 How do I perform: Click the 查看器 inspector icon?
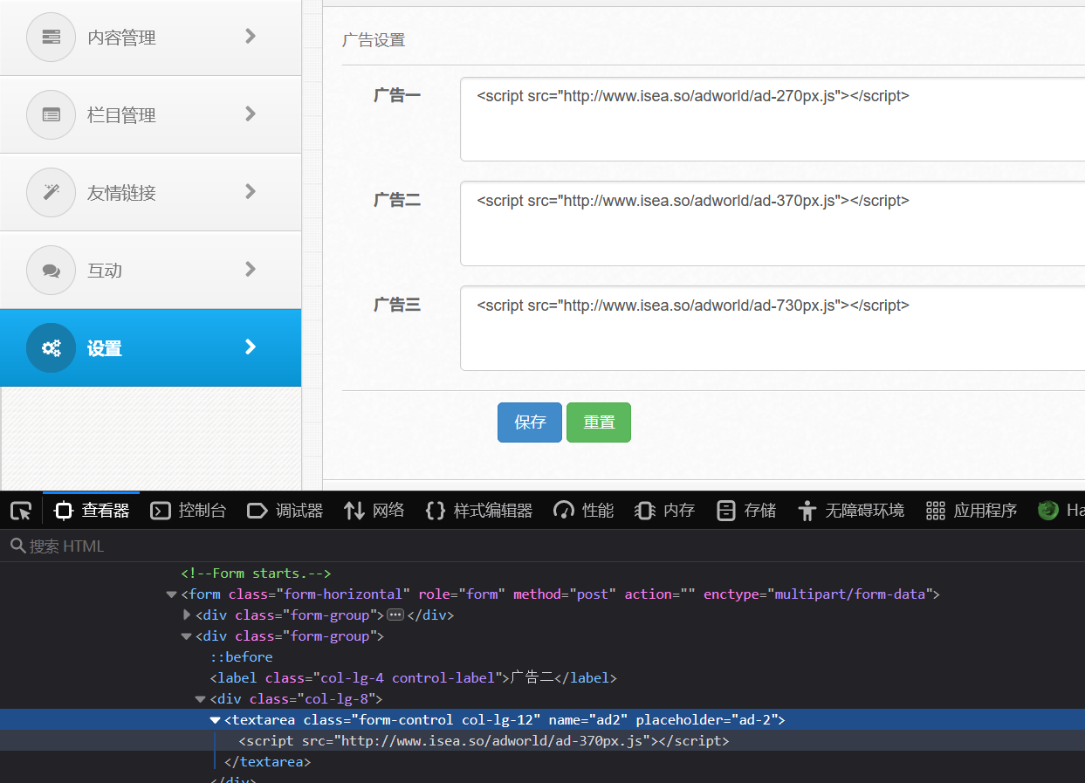coord(64,511)
